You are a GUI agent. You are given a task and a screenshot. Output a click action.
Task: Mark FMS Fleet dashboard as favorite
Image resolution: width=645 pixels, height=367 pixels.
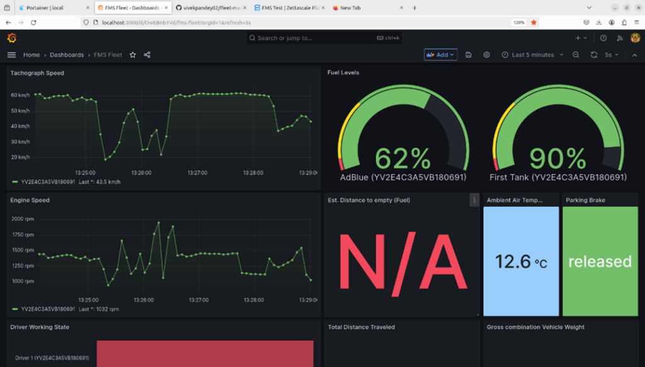133,55
